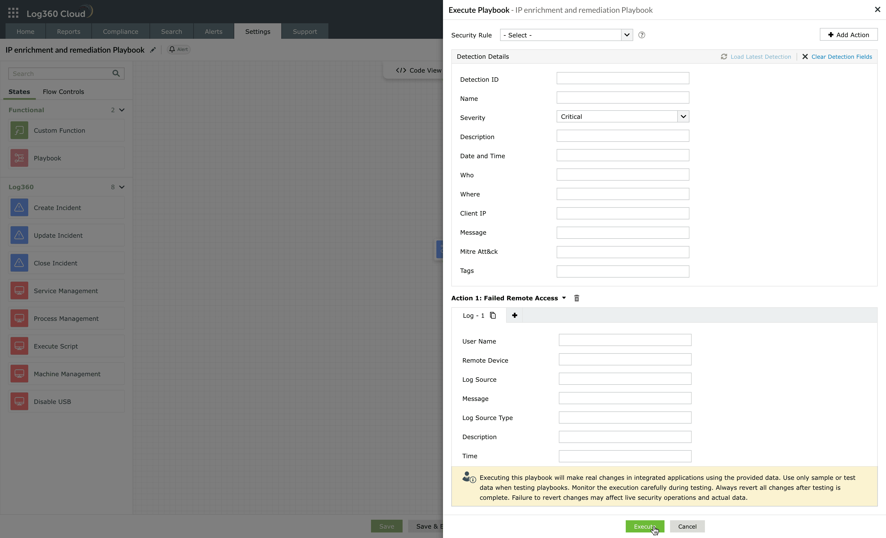Open the Severity dropdown set to Critical
The image size is (886, 538).
coord(623,117)
